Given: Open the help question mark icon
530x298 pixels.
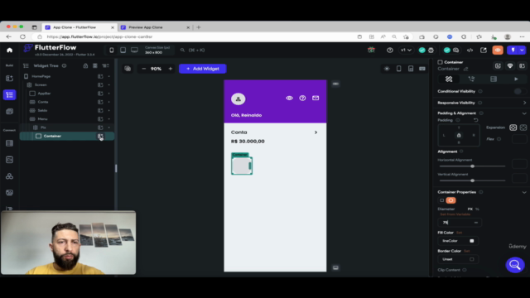Looking at the screenshot, I should [390, 50].
